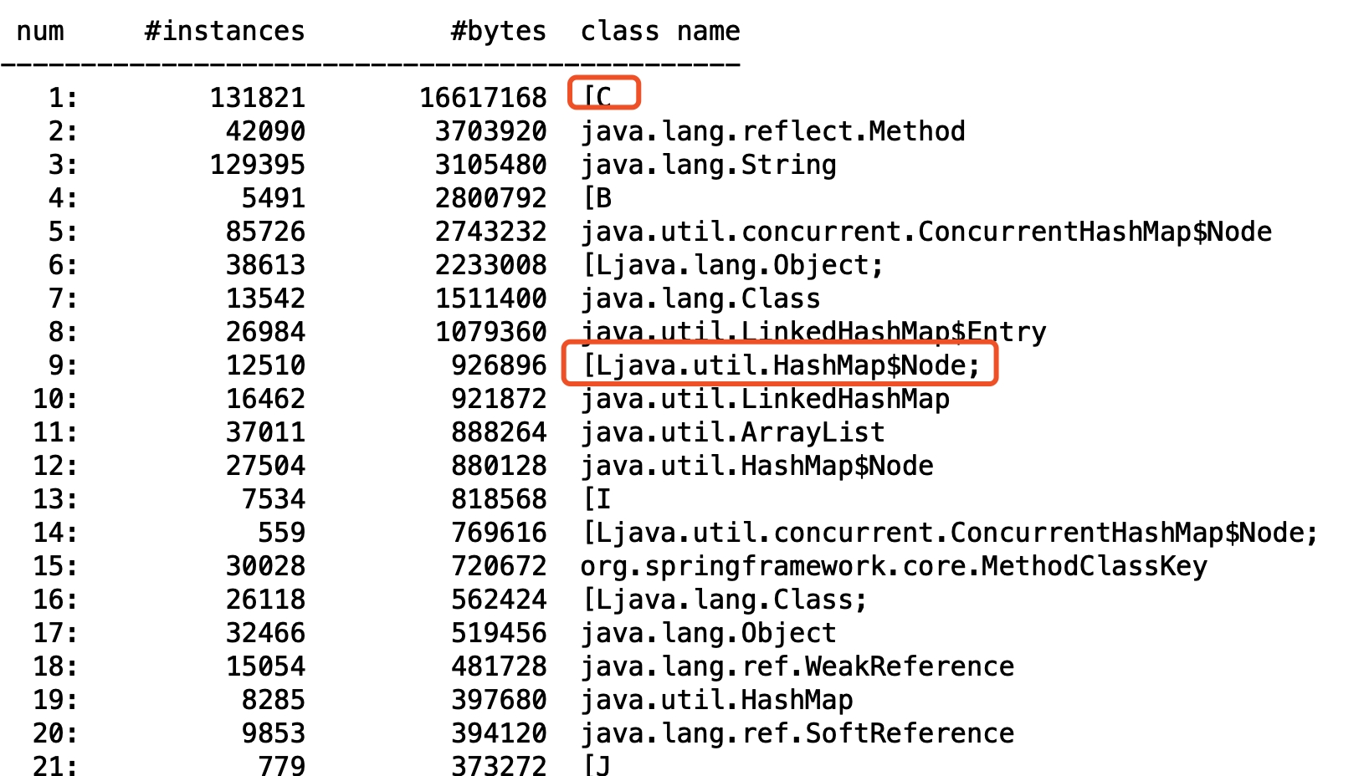Click the byte count 16617168

coord(483,98)
